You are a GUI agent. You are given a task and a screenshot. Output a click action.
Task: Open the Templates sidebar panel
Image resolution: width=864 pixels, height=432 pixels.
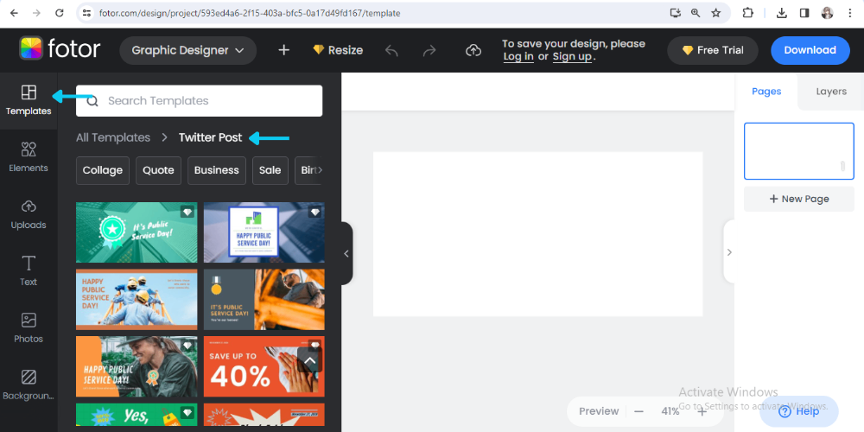pyautogui.click(x=29, y=101)
